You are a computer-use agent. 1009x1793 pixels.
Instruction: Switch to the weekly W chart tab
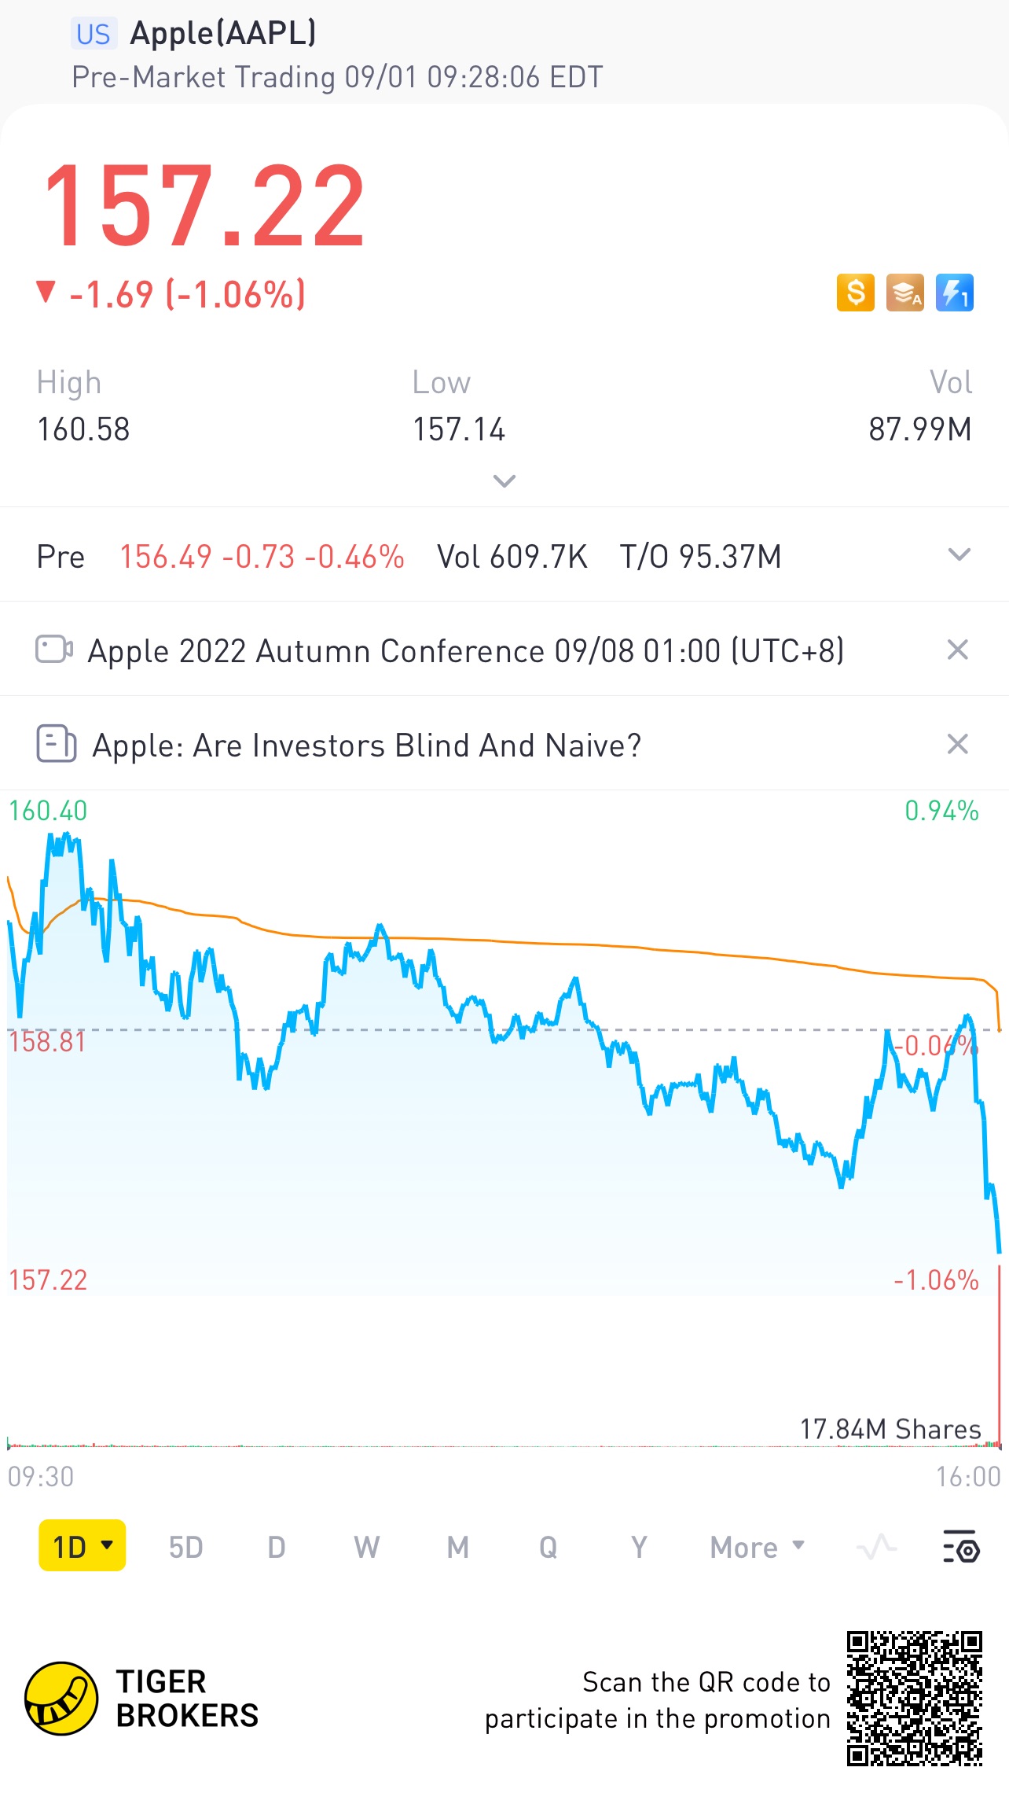(x=366, y=1547)
